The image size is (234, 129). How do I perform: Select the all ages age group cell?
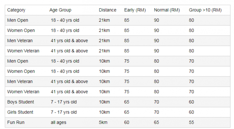click(x=58, y=122)
